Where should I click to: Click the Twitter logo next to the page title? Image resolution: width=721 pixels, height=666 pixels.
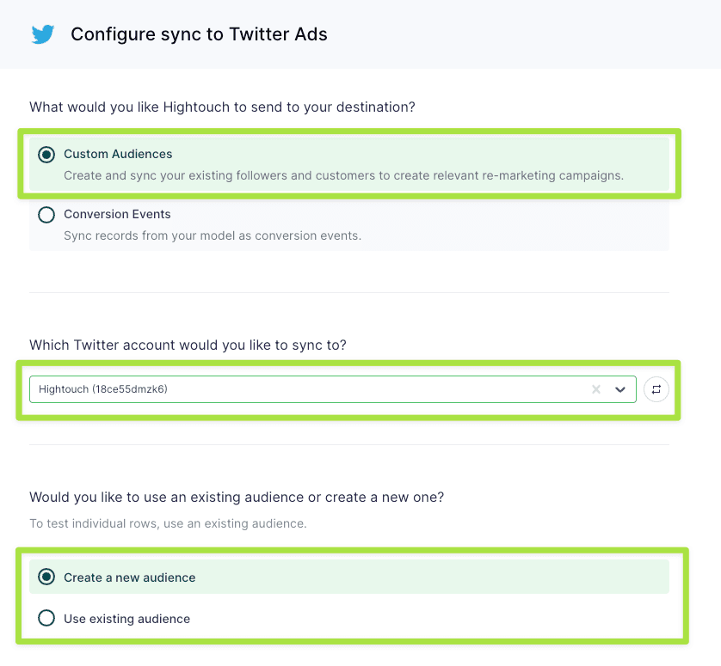tap(42, 34)
